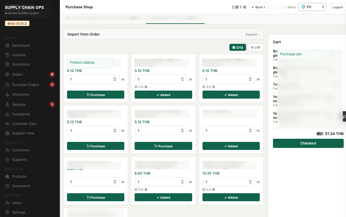
Task: Open Users via user icon
Action: [7, 203]
